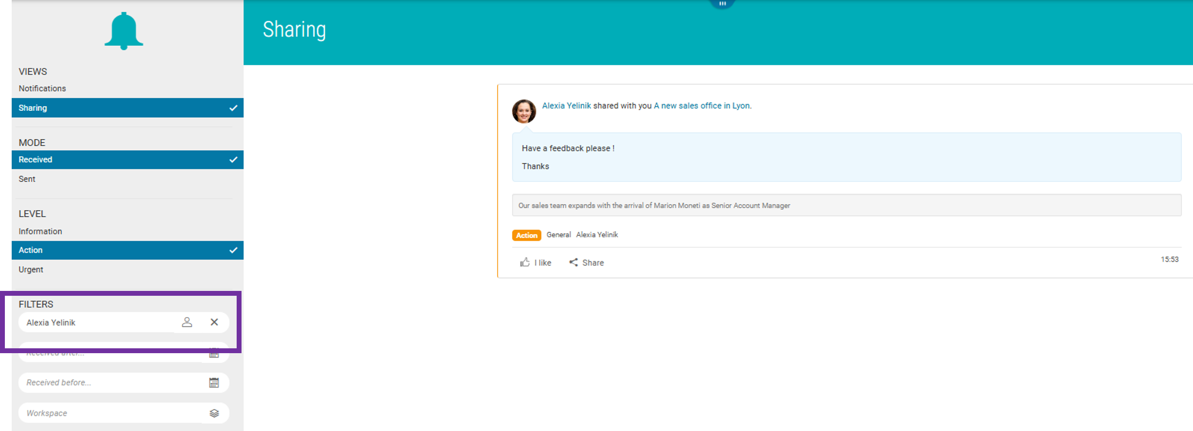Screen dimensions: 1193x431
Task: Click the General tag
Action: 559,234
